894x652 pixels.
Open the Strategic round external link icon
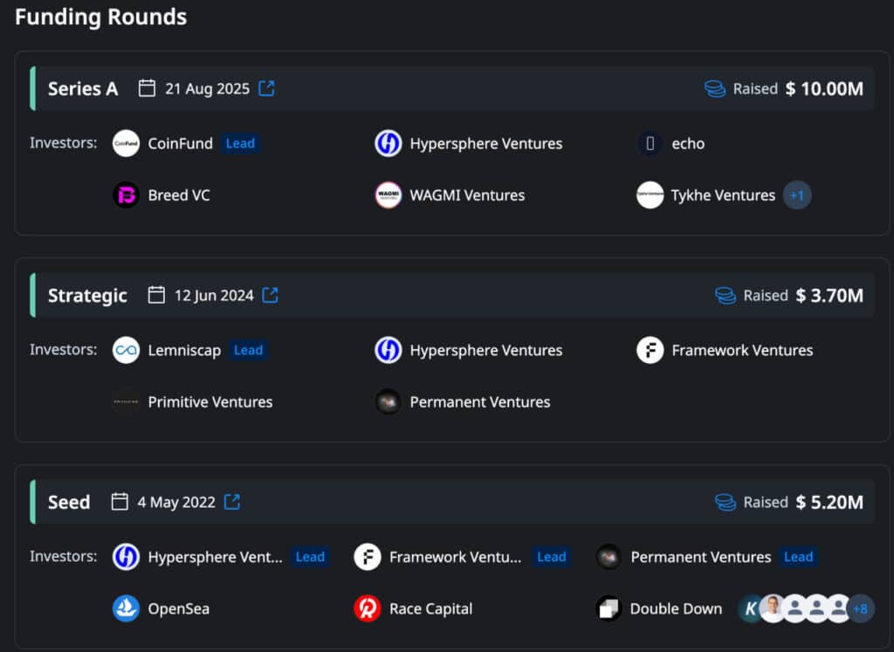(271, 295)
